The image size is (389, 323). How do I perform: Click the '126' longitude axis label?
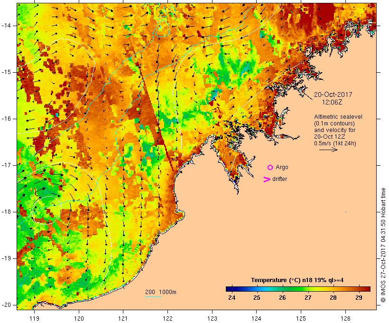345,318
